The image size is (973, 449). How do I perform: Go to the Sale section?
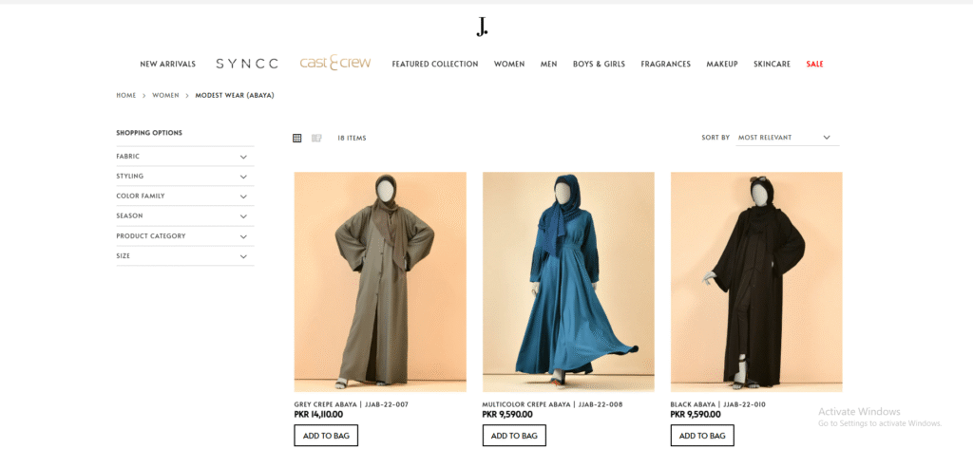814,64
